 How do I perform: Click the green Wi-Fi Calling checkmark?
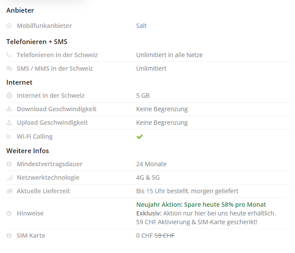(x=139, y=137)
